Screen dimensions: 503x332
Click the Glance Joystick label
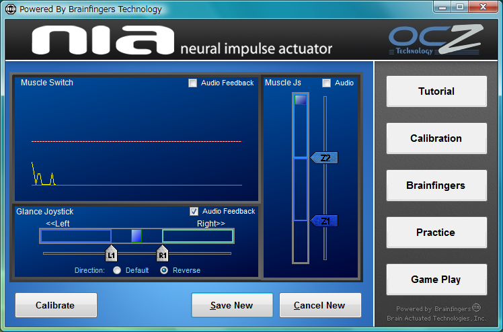pyautogui.click(x=45, y=212)
